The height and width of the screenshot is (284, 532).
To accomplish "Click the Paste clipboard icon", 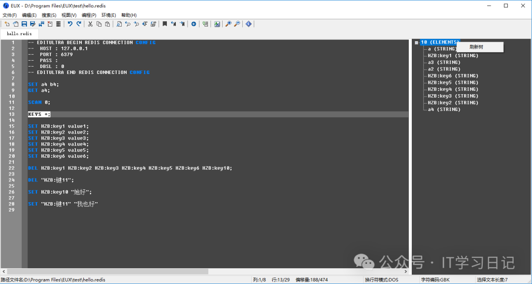I will pos(108,24).
